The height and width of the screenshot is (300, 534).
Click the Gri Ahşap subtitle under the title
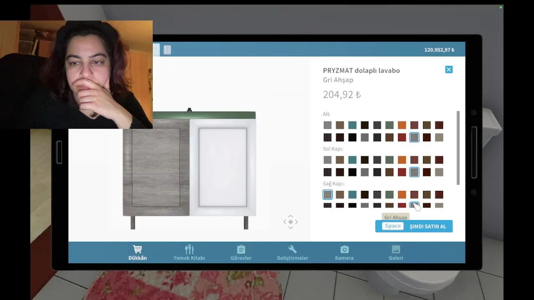click(338, 80)
